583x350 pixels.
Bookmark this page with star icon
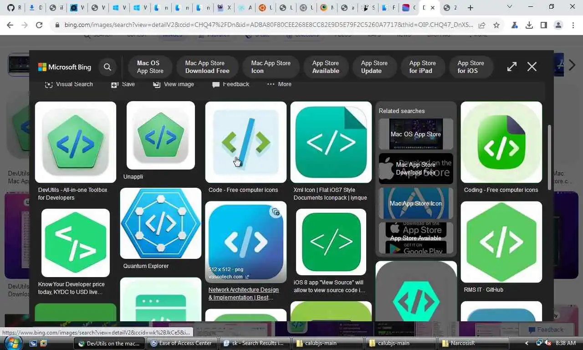(x=496, y=26)
